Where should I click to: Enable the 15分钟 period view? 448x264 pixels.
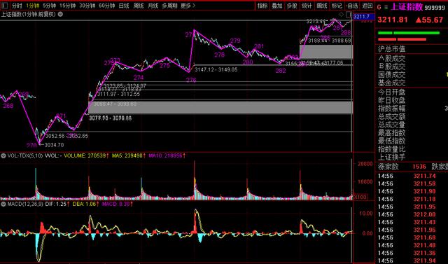pos(67,6)
